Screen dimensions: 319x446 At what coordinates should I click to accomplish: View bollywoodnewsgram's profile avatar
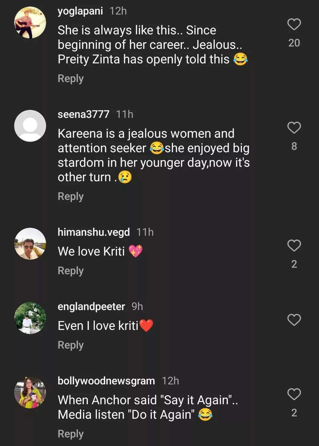pyautogui.click(x=30, y=392)
